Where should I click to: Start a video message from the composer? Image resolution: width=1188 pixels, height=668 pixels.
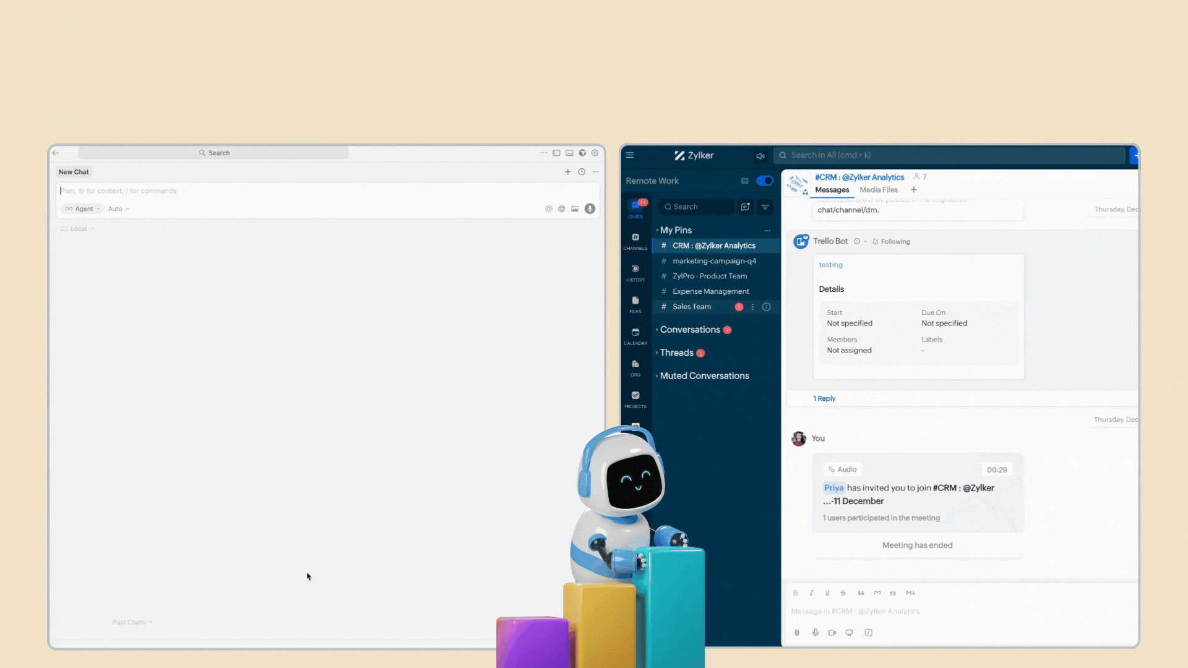tap(832, 632)
